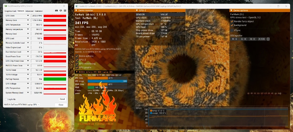The height and width of the screenshot is (132, 293).
Task: Click the 241 FPS readout
Action: [x=82, y=23]
